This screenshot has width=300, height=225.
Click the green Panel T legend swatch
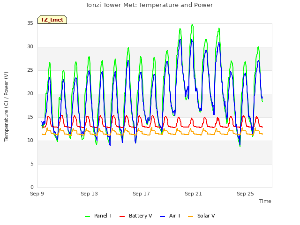[88, 217]
